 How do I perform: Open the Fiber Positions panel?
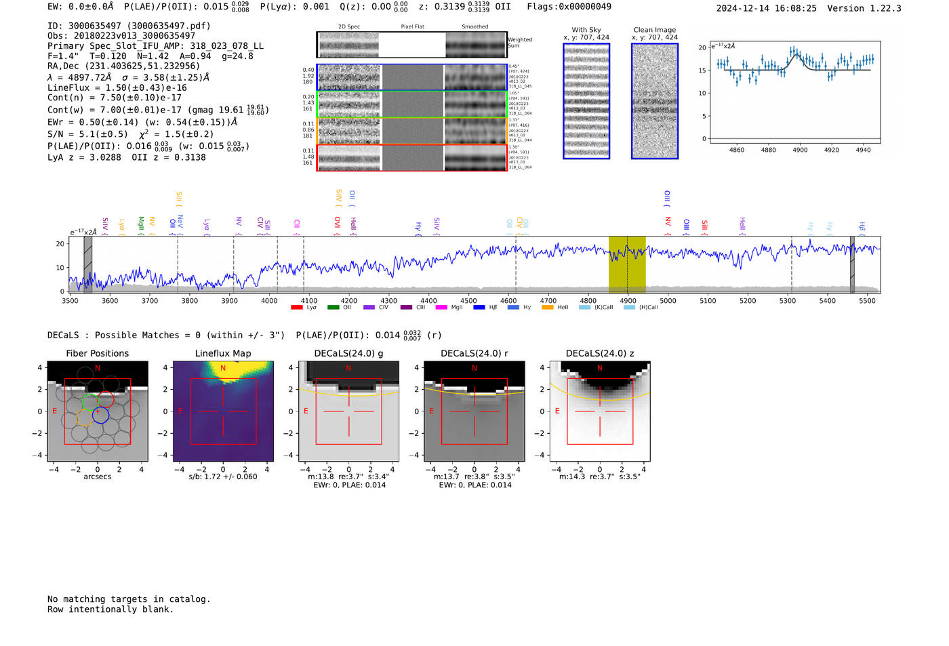click(x=98, y=411)
